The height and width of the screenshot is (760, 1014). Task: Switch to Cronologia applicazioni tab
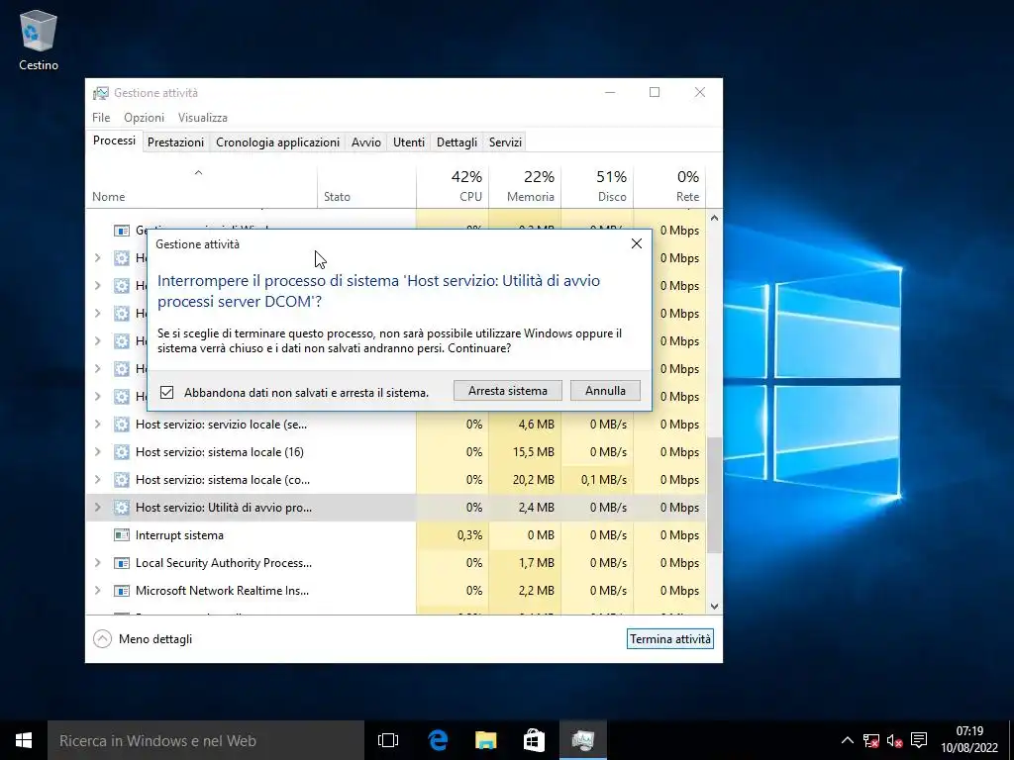(277, 142)
